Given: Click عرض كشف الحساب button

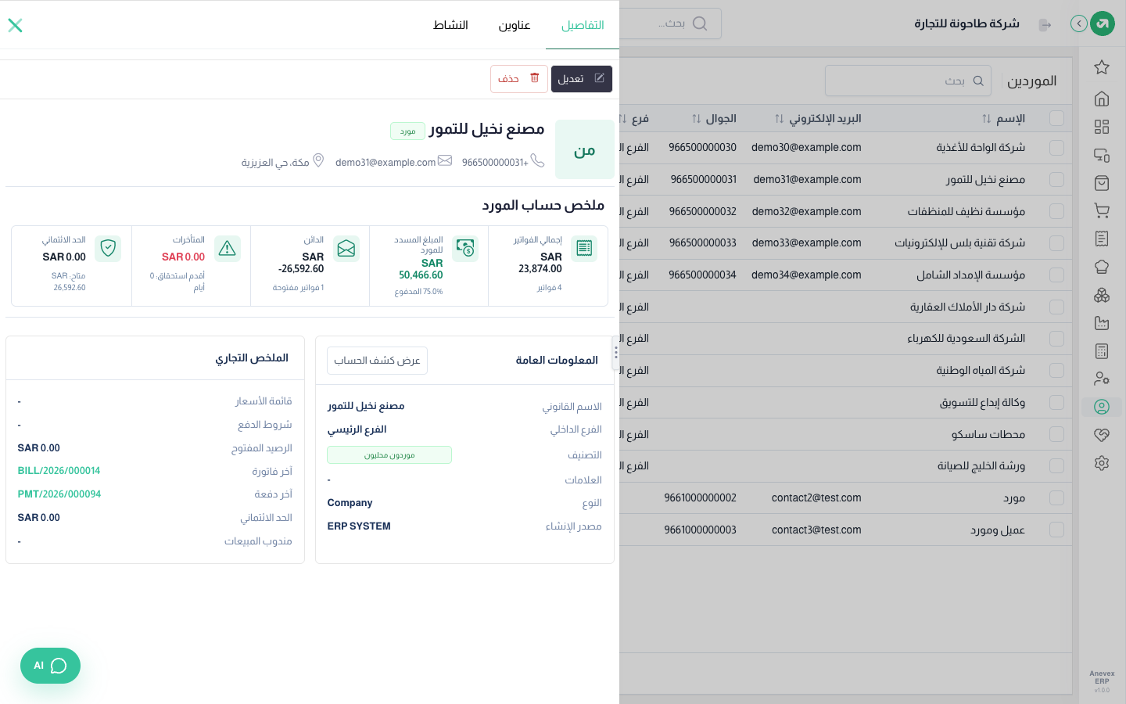Looking at the screenshot, I should pyautogui.click(x=377, y=361).
